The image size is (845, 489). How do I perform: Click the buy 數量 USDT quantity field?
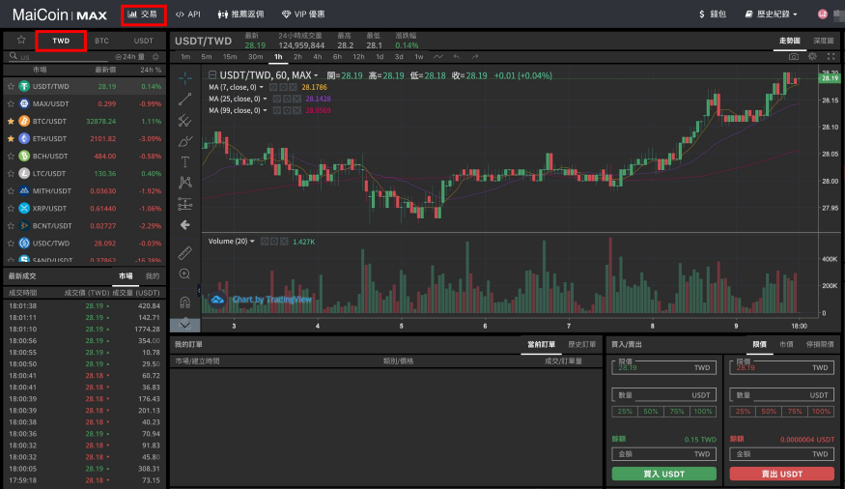tap(664, 394)
